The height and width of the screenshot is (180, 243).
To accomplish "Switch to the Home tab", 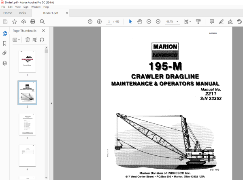I will click(x=8, y=13).
